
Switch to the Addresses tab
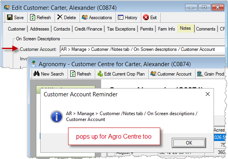tap(39, 29)
